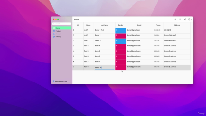Click the demo@gmail.com user label

tap(61, 81)
